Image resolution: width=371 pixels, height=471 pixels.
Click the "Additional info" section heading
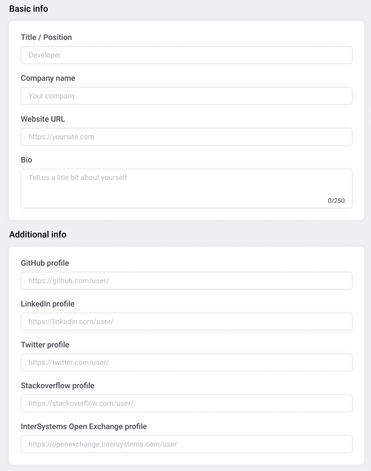point(38,234)
